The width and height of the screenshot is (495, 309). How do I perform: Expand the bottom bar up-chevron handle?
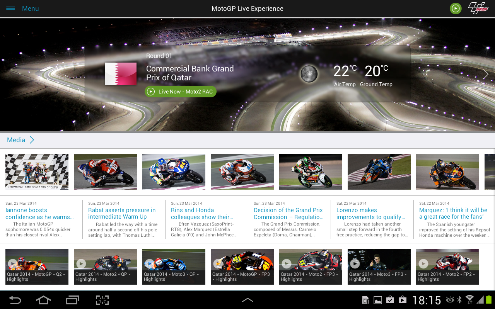[x=247, y=300]
